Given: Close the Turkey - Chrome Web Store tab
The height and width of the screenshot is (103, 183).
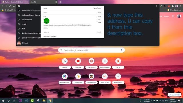Looking at the screenshot, I should (27, 2).
